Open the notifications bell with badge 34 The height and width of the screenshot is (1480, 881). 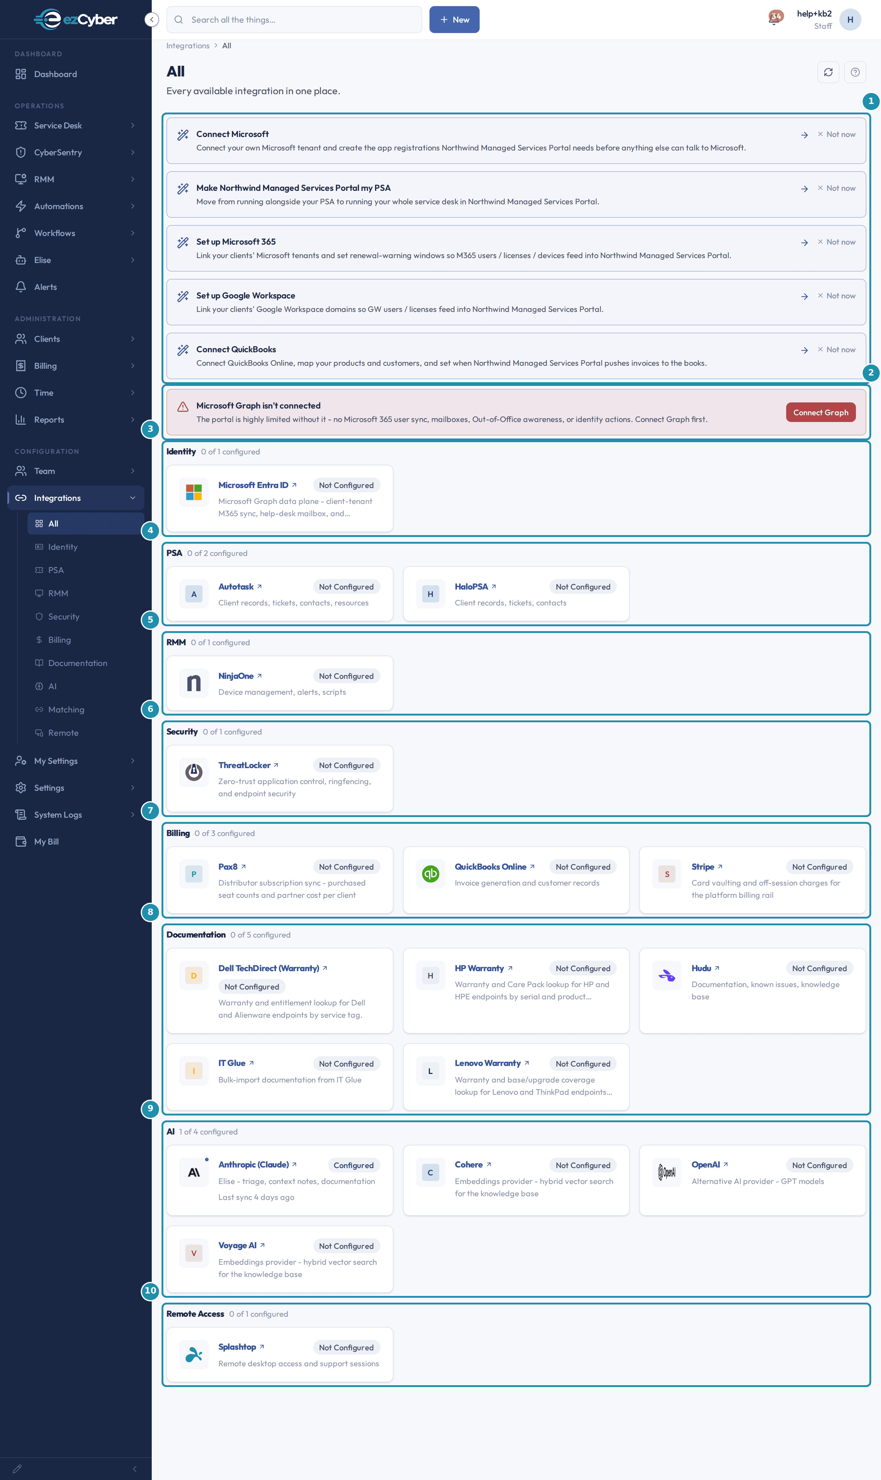(774, 19)
